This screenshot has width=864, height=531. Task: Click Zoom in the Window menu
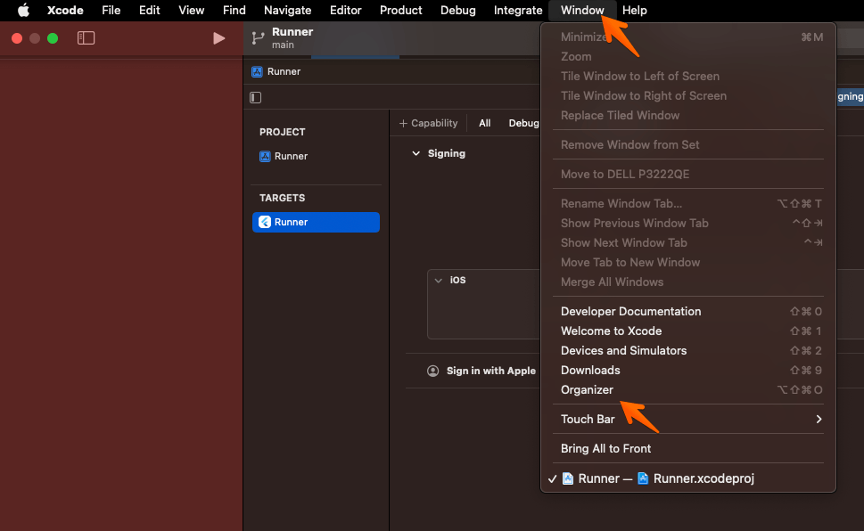click(688, 57)
